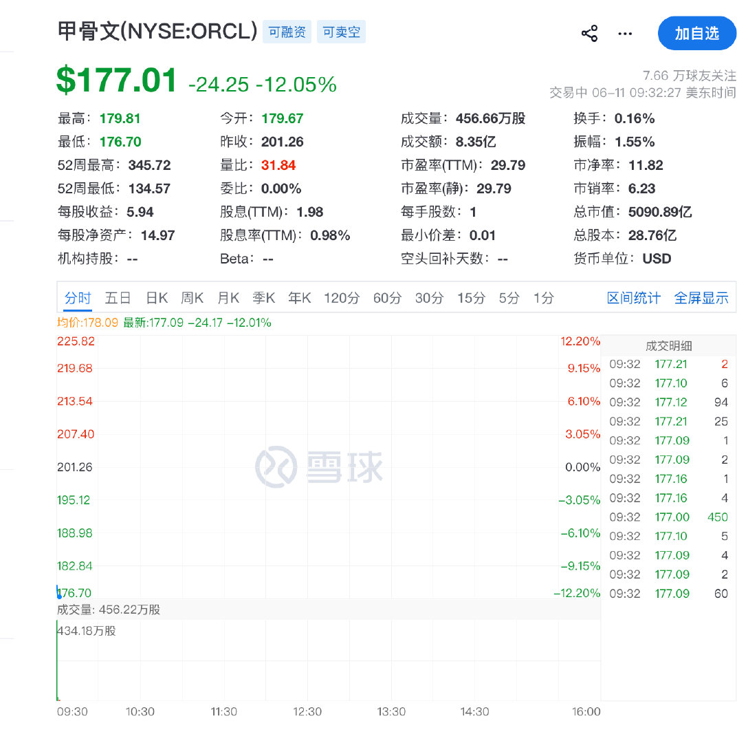Image resolution: width=748 pixels, height=743 pixels.
Task: Click the 最新:177.09 label above chart
Action: tap(153, 323)
